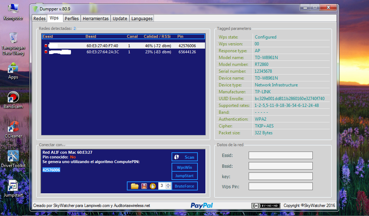The width and height of the screenshot is (369, 216).
Task: Click the BruteForce number field showing 3
Action: (x=162, y=186)
